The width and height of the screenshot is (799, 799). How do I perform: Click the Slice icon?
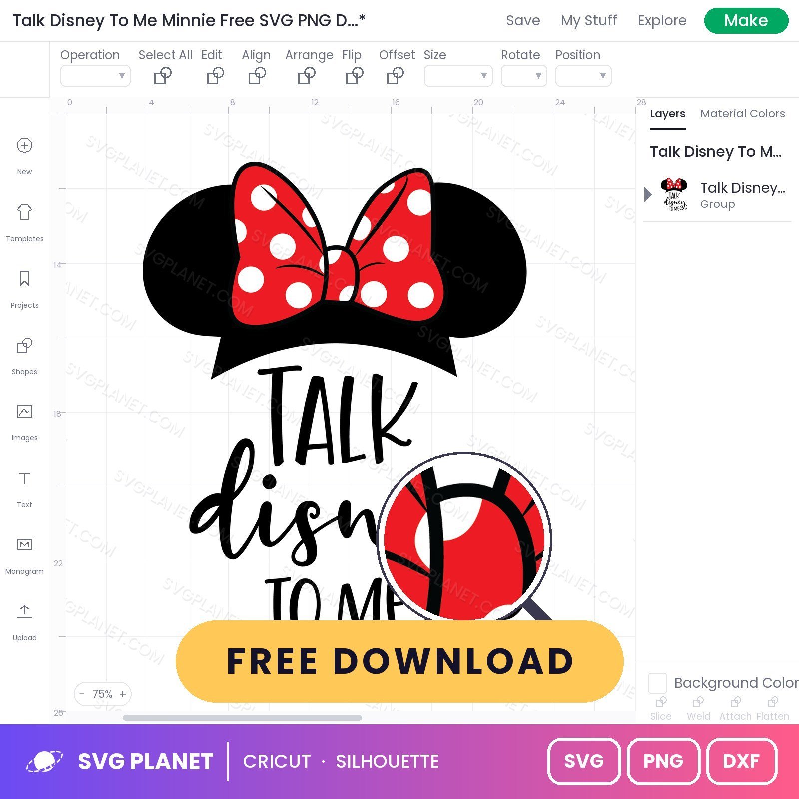661,702
